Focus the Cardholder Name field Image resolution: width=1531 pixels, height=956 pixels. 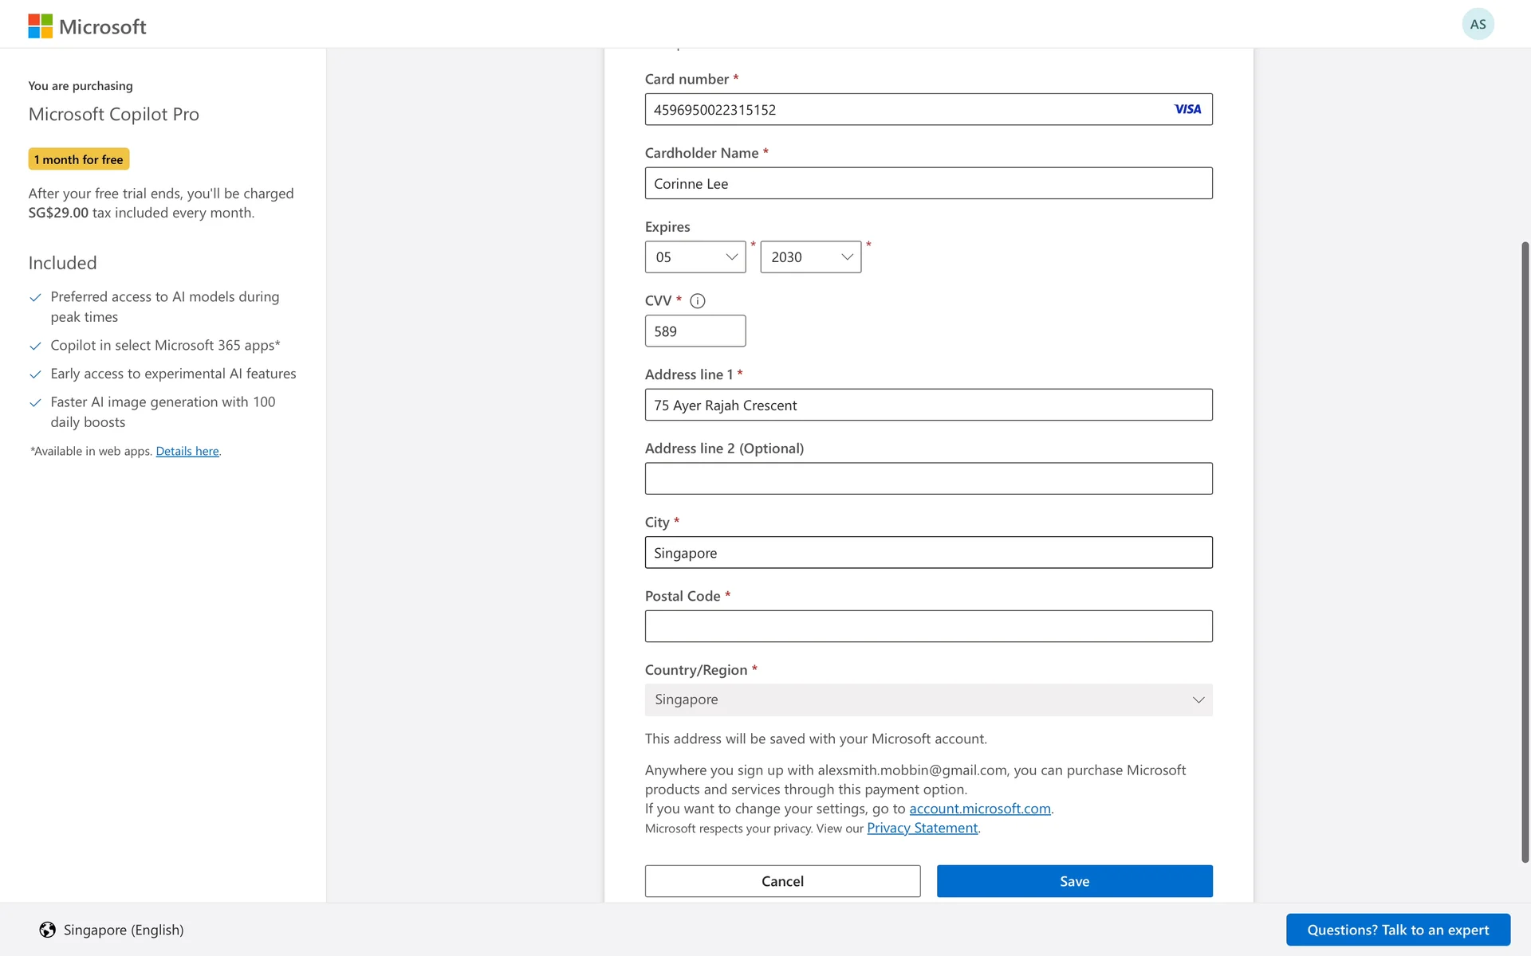[928, 183]
